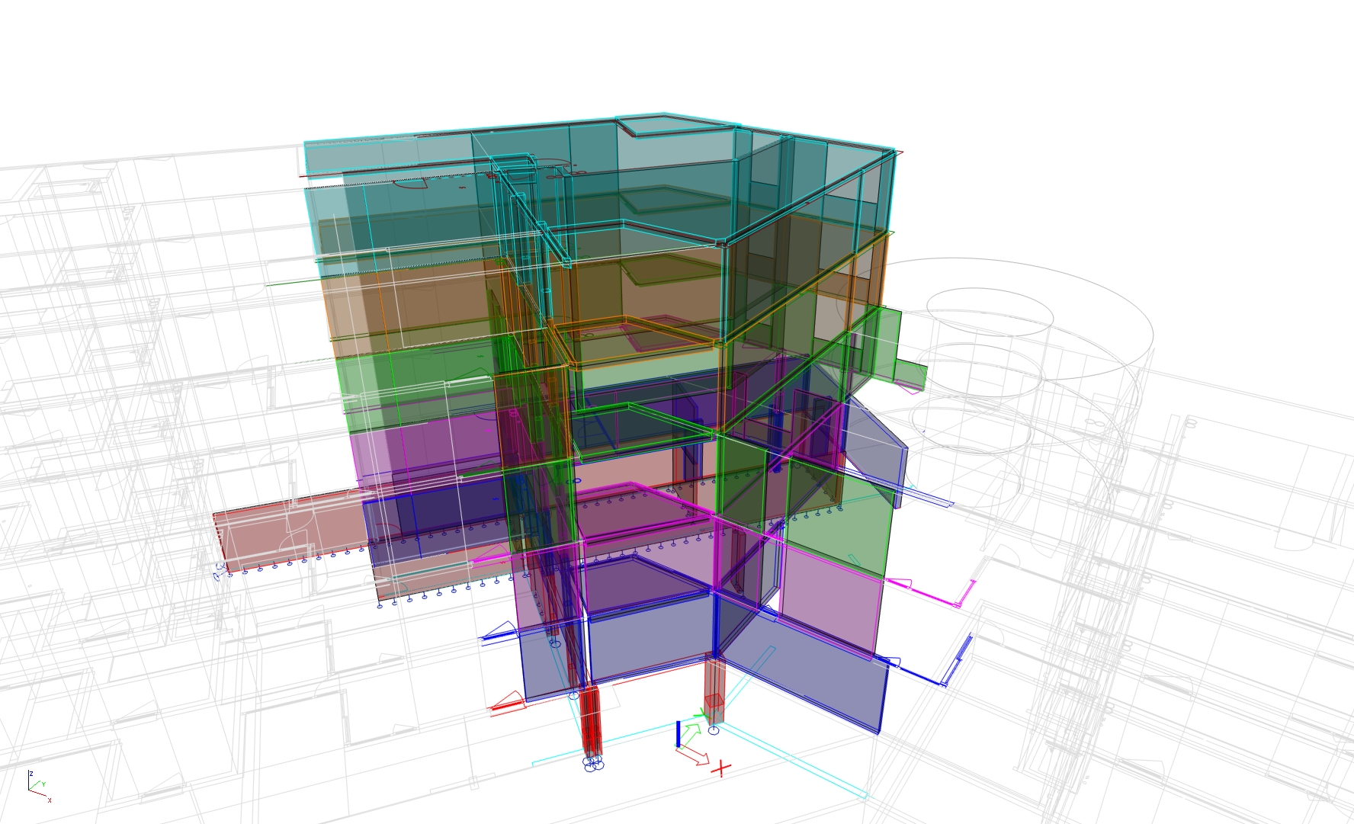Click the thick blue Z-axis bar of the gizmo
Image resolution: width=1354 pixels, height=824 pixels.
[678, 734]
